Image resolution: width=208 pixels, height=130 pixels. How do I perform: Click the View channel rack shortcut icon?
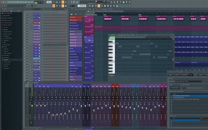96,6
